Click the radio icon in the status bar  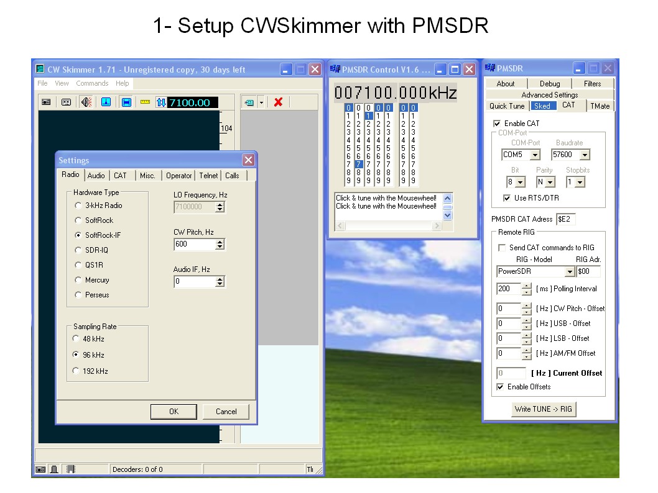pyautogui.click(x=40, y=469)
